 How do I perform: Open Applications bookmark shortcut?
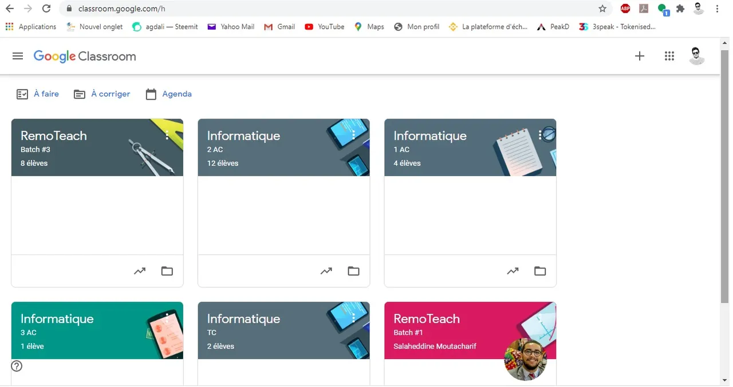click(31, 26)
